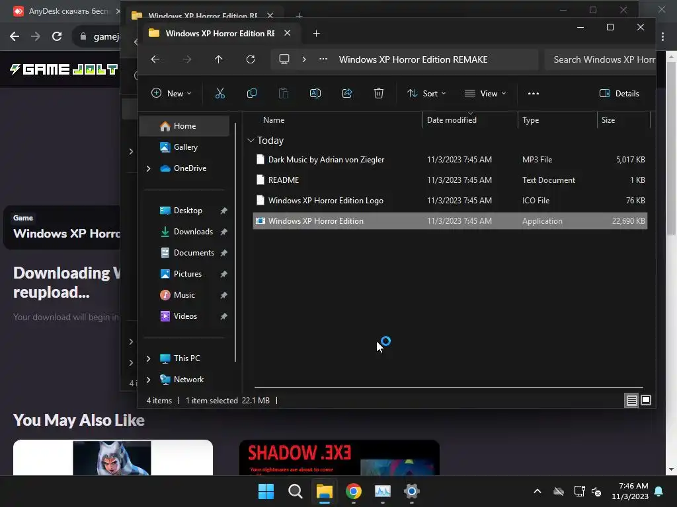Toggle the Details pane button
This screenshot has width=677, height=507.
tap(619, 93)
